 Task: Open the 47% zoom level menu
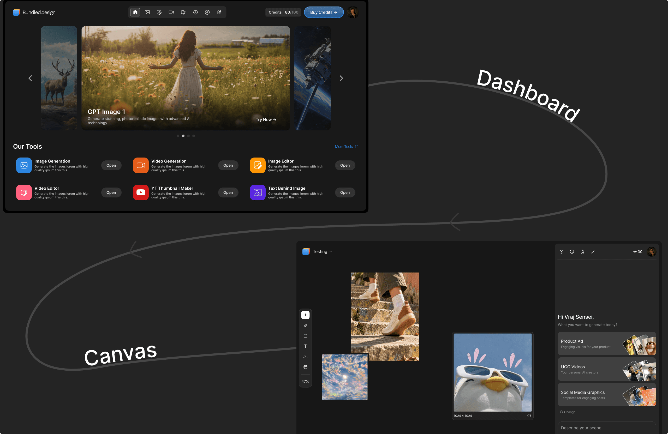[305, 382]
